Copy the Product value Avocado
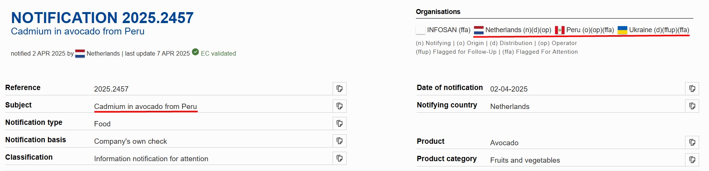 tap(692, 142)
